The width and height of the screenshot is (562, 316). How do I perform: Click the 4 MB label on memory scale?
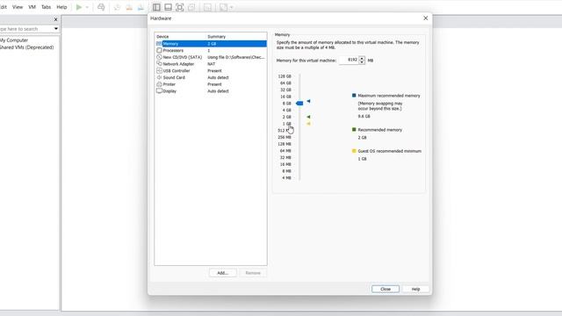point(286,177)
